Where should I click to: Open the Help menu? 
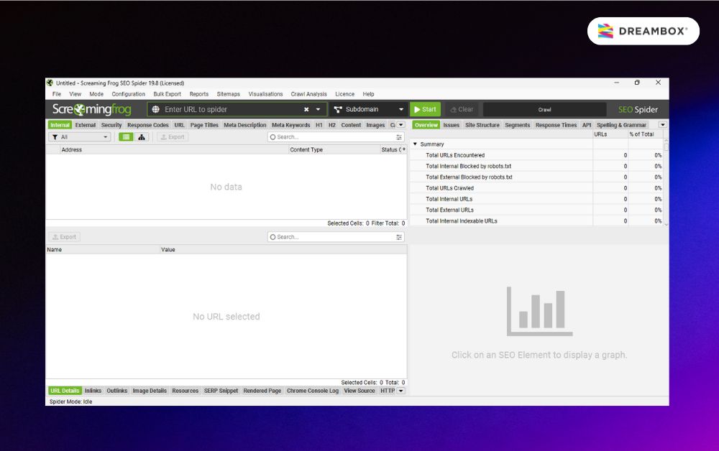(x=368, y=94)
